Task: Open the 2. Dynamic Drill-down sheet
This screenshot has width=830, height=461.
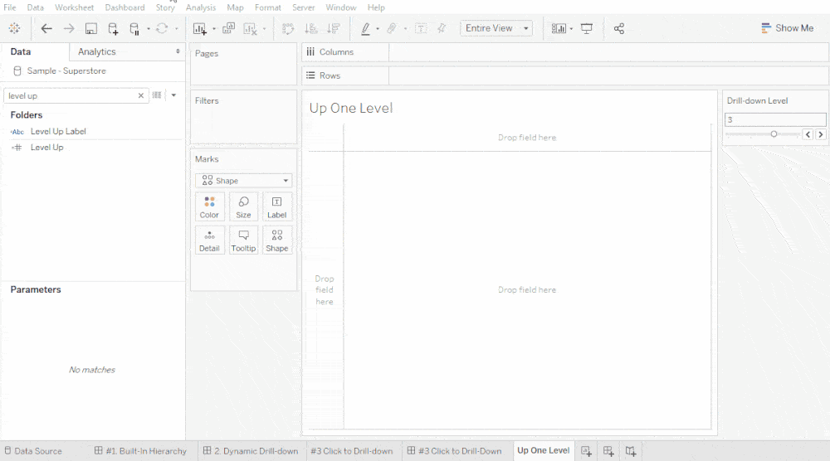Action: pos(251,451)
